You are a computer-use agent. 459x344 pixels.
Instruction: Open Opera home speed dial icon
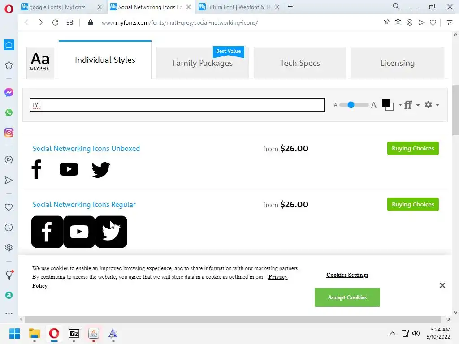point(9,45)
